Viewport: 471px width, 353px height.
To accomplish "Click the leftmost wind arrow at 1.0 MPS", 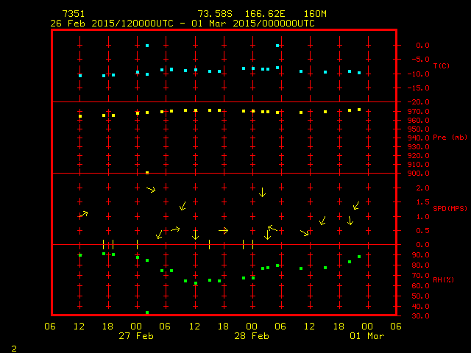I will click(x=83, y=214).
